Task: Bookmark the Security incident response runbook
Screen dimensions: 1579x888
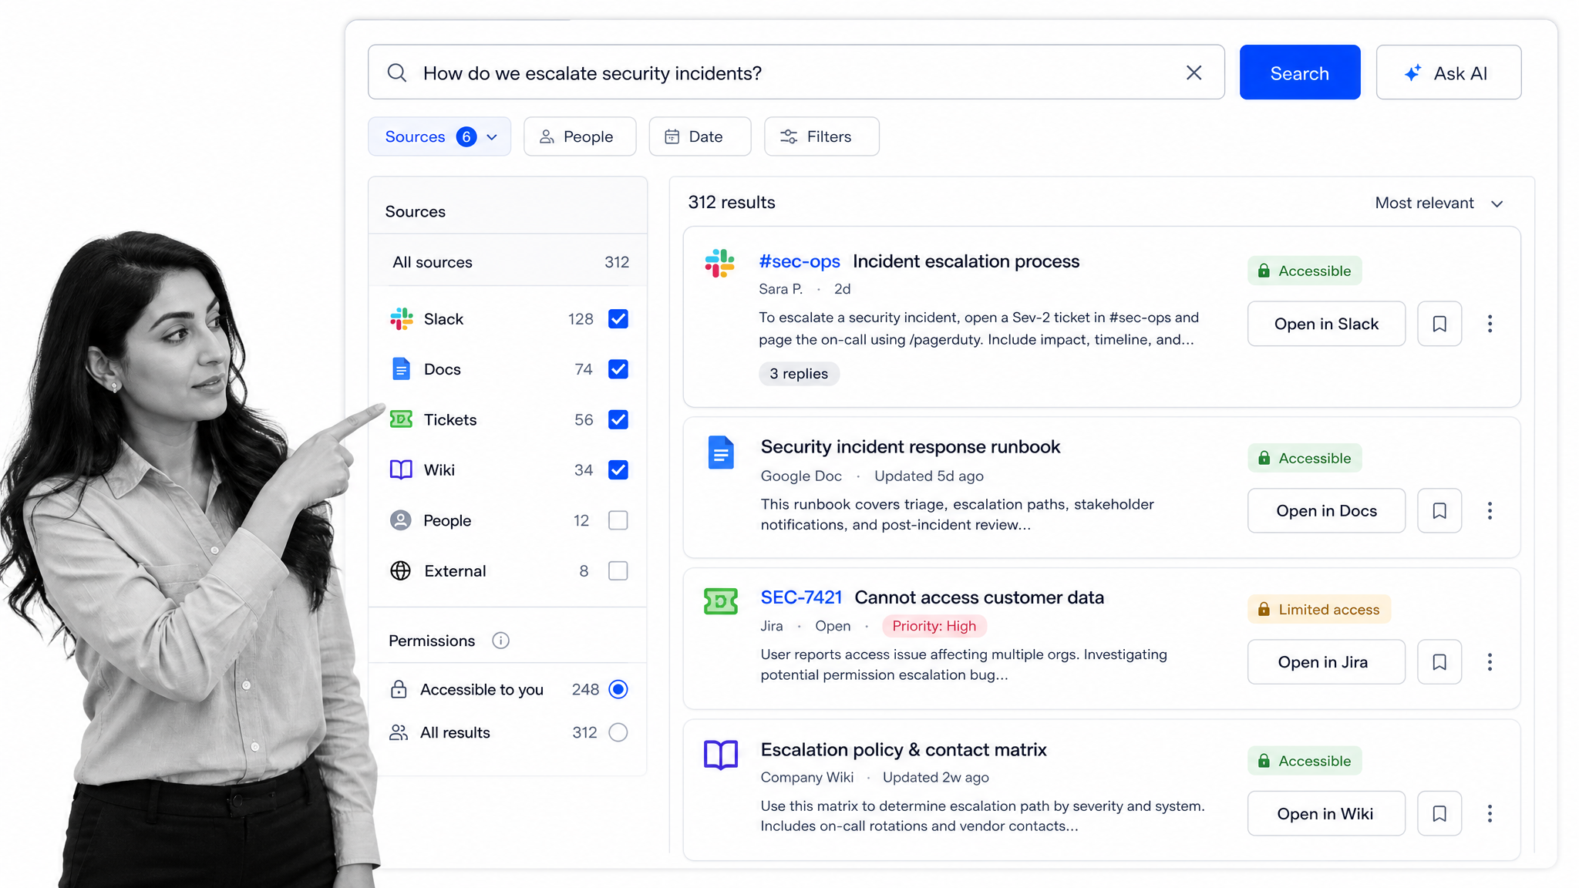Action: [x=1439, y=510]
